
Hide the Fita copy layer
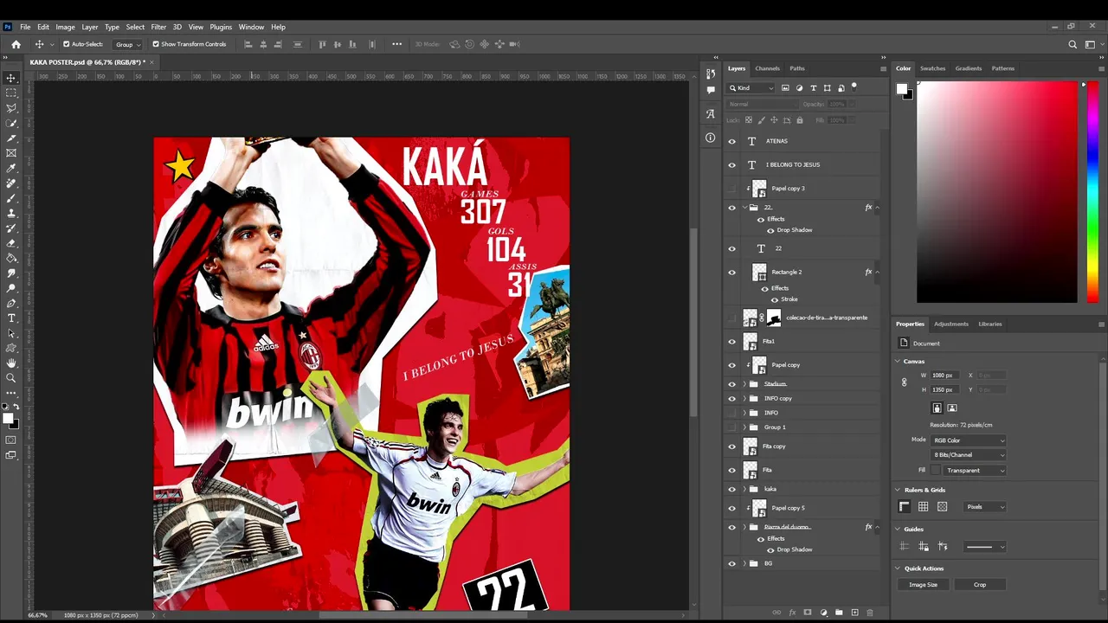732,446
